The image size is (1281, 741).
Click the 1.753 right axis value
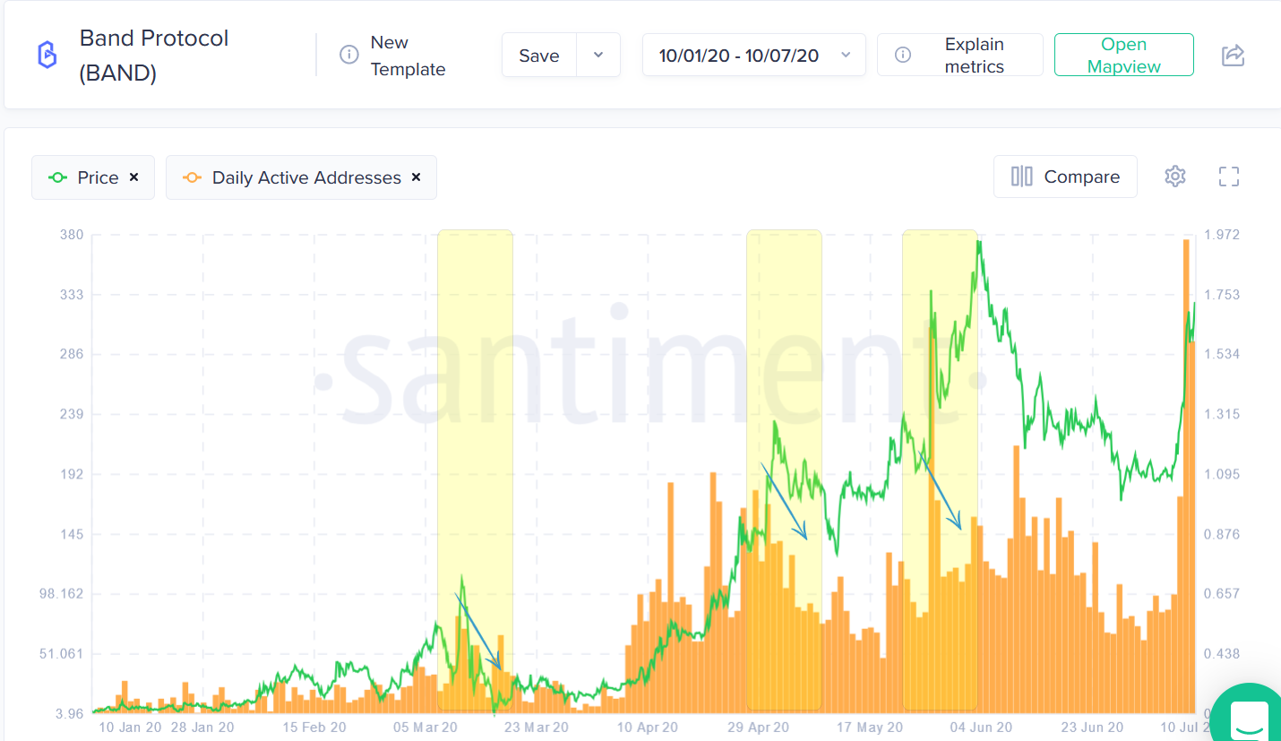pyautogui.click(x=1222, y=295)
